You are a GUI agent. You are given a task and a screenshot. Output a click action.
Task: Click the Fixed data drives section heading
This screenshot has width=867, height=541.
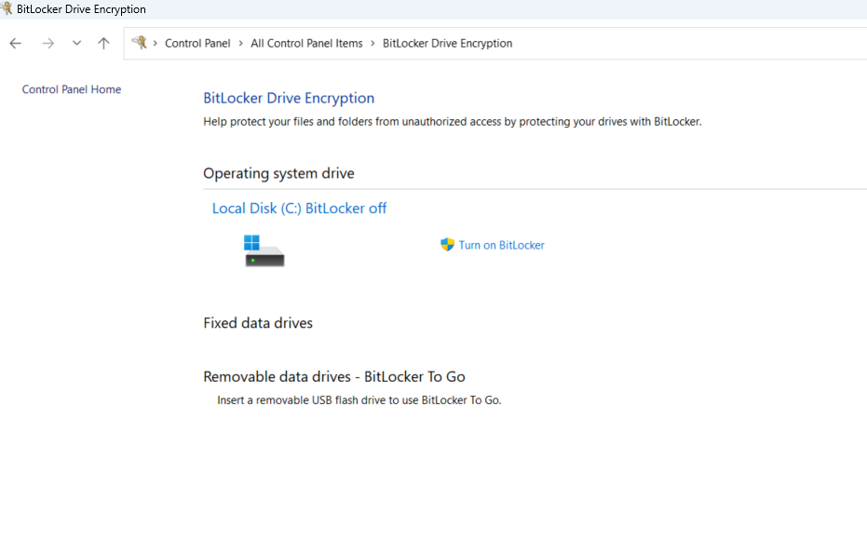point(258,323)
